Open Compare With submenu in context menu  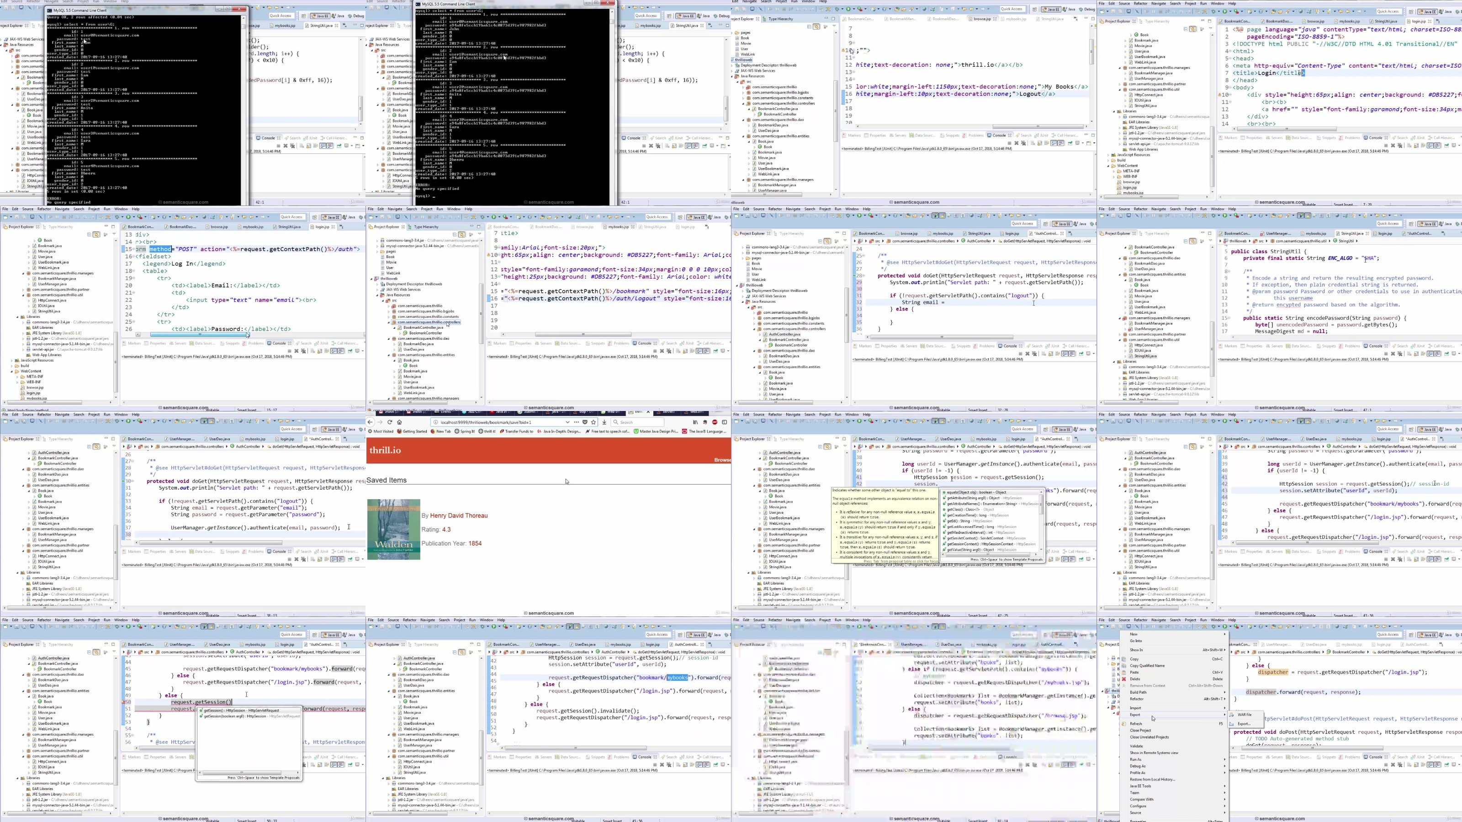tap(1174, 799)
